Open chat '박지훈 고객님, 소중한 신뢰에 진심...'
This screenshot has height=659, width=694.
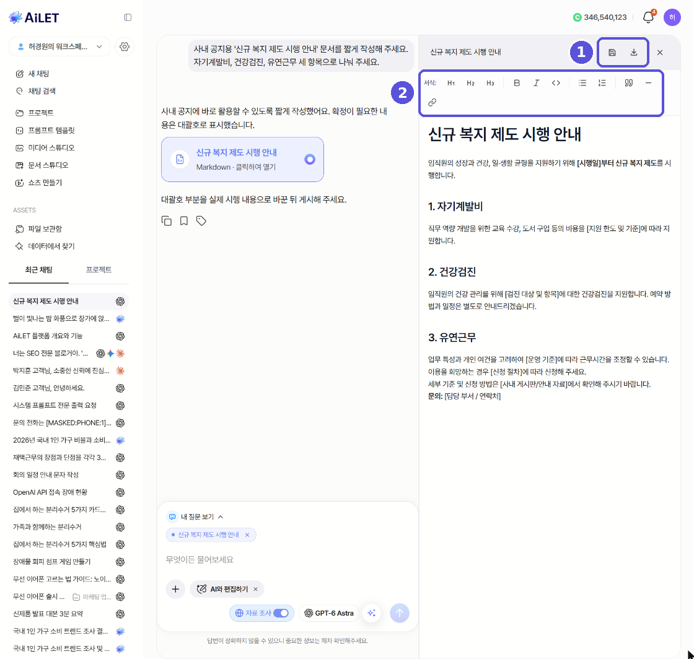[x=69, y=370]
